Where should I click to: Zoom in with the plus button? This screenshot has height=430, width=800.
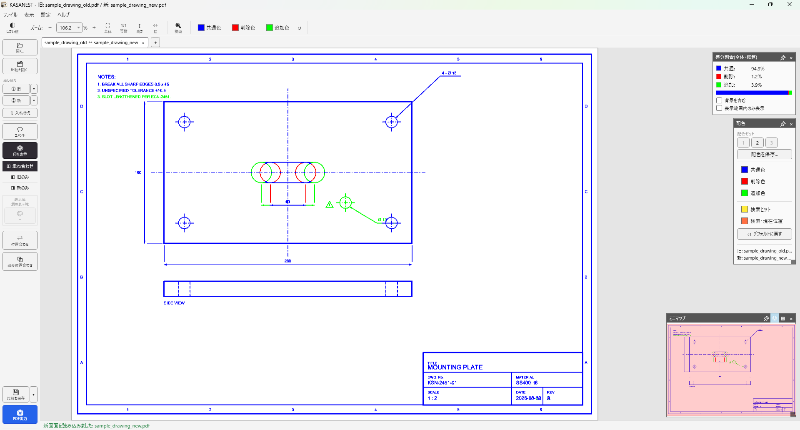pos(94,28)
